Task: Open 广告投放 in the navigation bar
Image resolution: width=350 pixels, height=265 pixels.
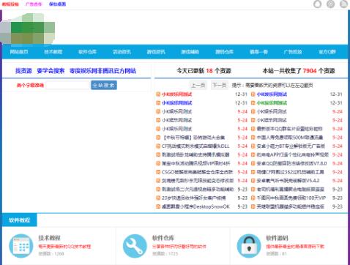Action: click(x=293, y=52)
